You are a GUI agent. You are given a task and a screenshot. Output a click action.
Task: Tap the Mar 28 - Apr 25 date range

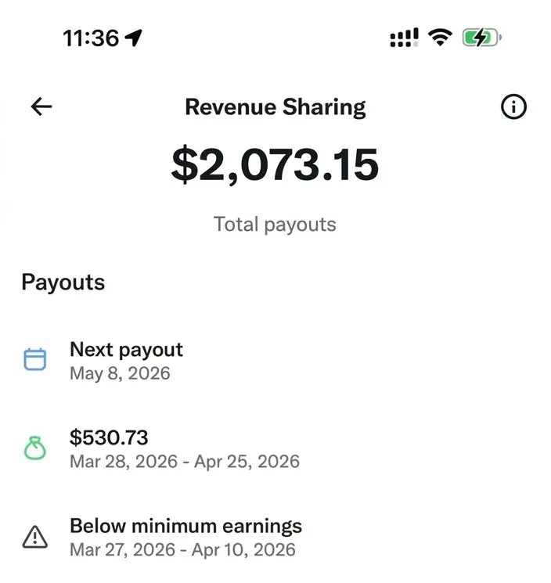click(185, 461)
